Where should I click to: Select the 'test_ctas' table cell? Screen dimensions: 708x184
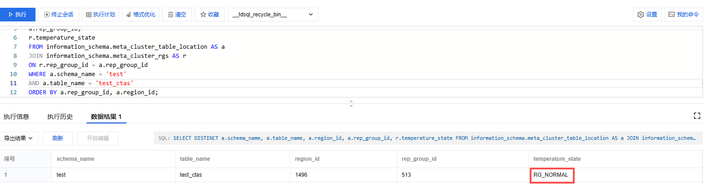tap(233, 175)
